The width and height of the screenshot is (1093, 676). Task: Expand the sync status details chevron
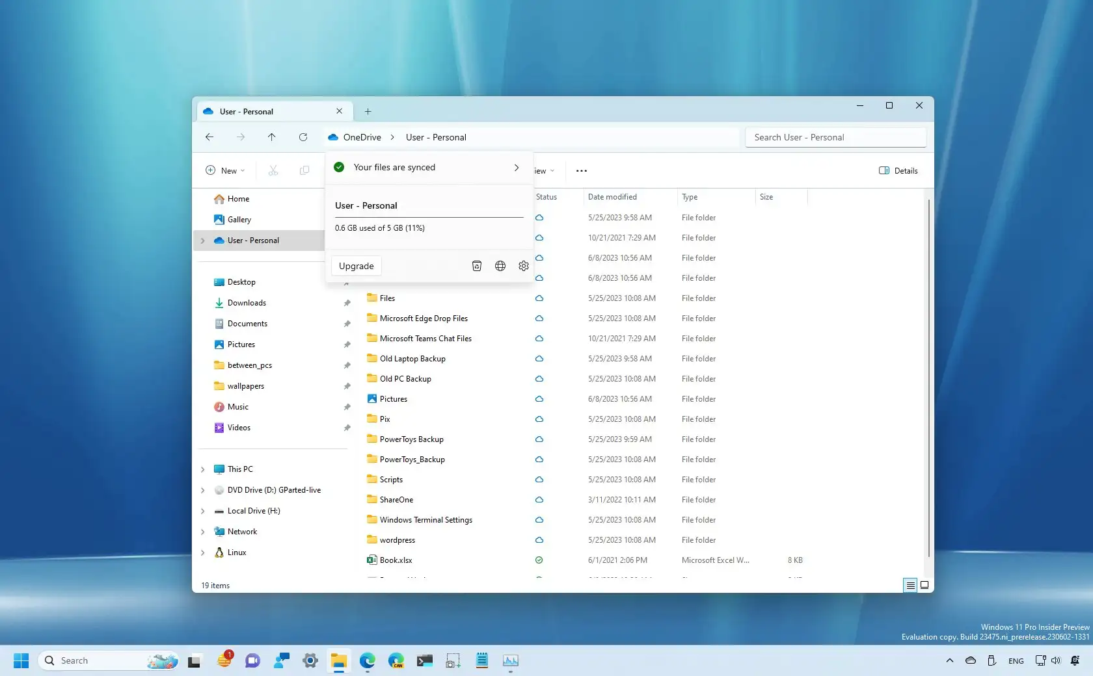click(x=516, y=167)
